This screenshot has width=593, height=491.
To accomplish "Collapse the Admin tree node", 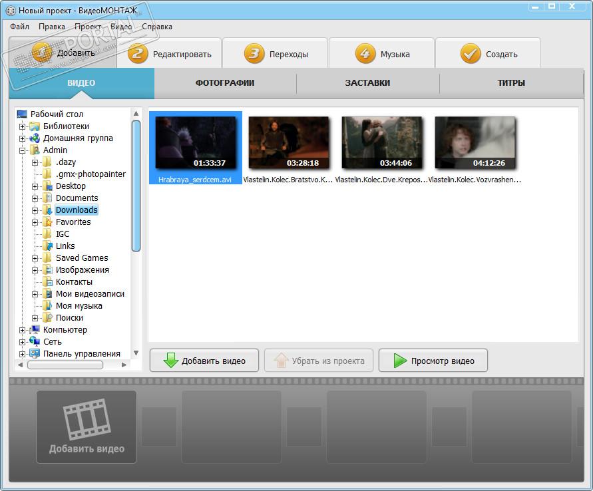I will pos(23,150).
